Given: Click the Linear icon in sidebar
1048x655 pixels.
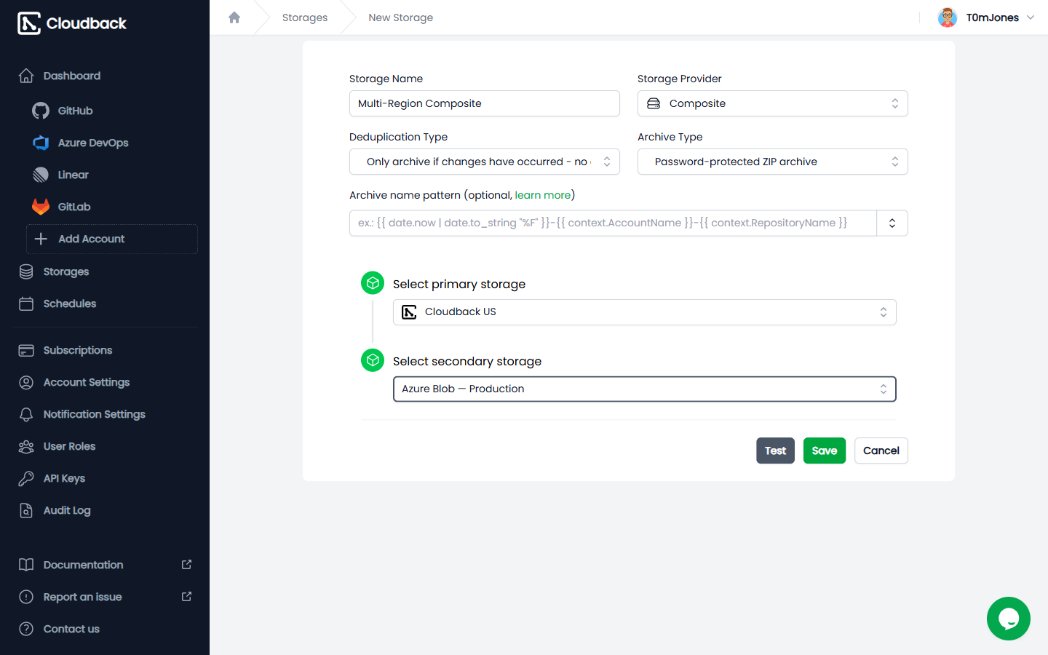Looking at the screenshot, I should click(41, 175).
